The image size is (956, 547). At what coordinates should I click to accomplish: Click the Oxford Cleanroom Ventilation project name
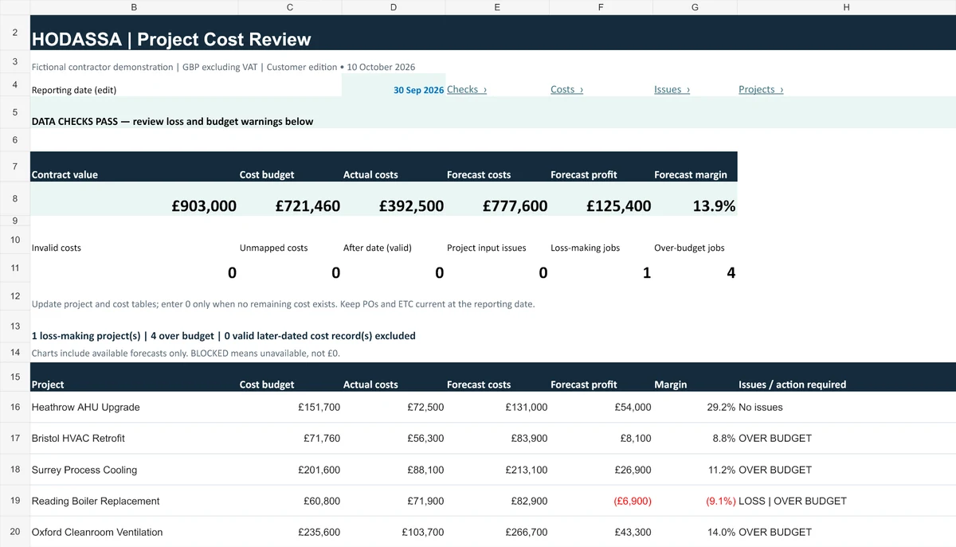tap(97, 532)
